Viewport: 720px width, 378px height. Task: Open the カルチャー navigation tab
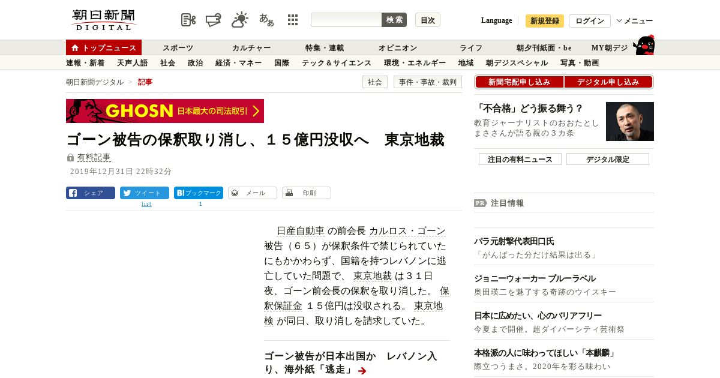[251, 48]
